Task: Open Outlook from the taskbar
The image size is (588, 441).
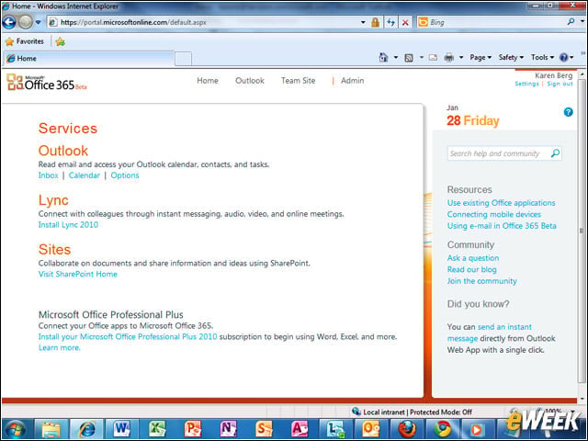Action: (x=371, y=430)
